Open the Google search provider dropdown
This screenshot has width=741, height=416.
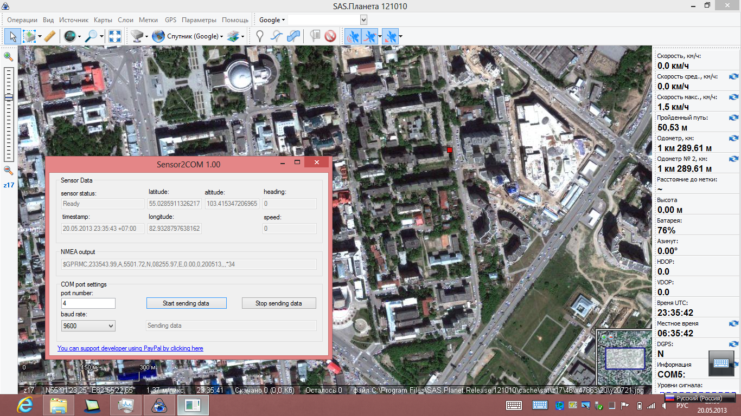272,20
